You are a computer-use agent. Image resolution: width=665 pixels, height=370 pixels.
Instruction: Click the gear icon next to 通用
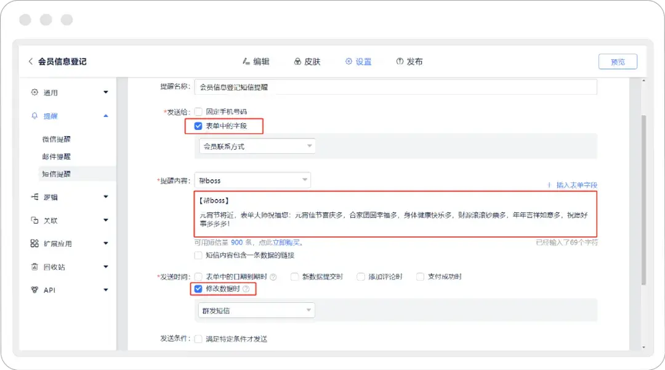(34, 92)
